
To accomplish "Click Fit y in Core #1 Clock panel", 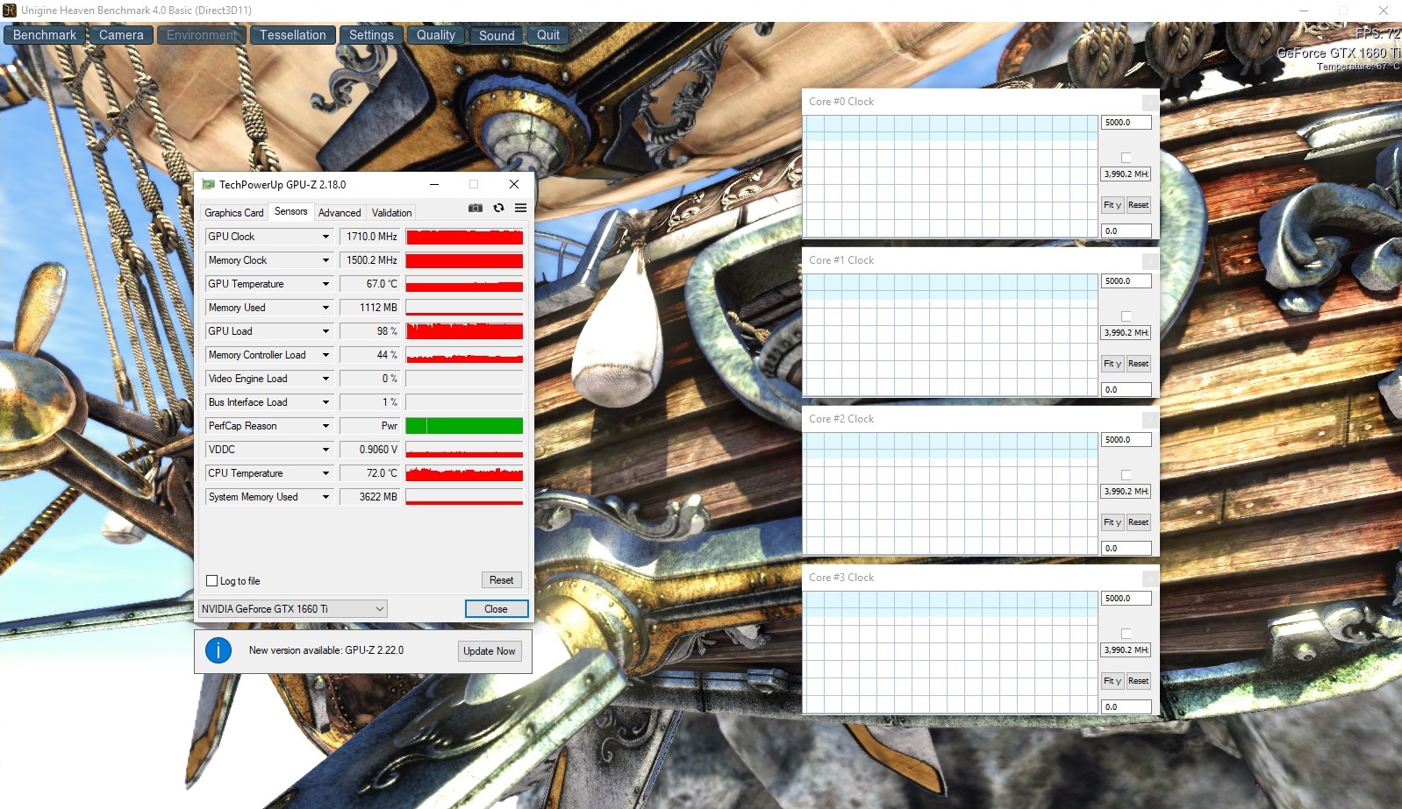I will (1112, 364).
